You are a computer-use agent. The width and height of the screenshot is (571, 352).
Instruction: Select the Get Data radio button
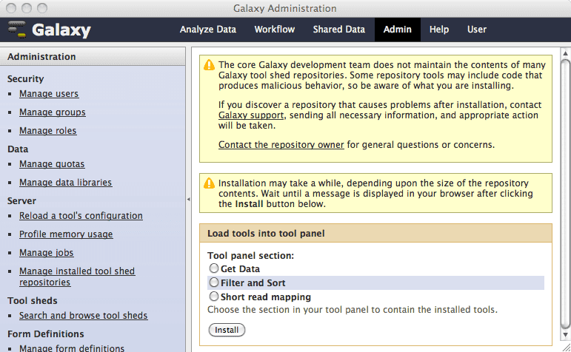click(214, 268)
